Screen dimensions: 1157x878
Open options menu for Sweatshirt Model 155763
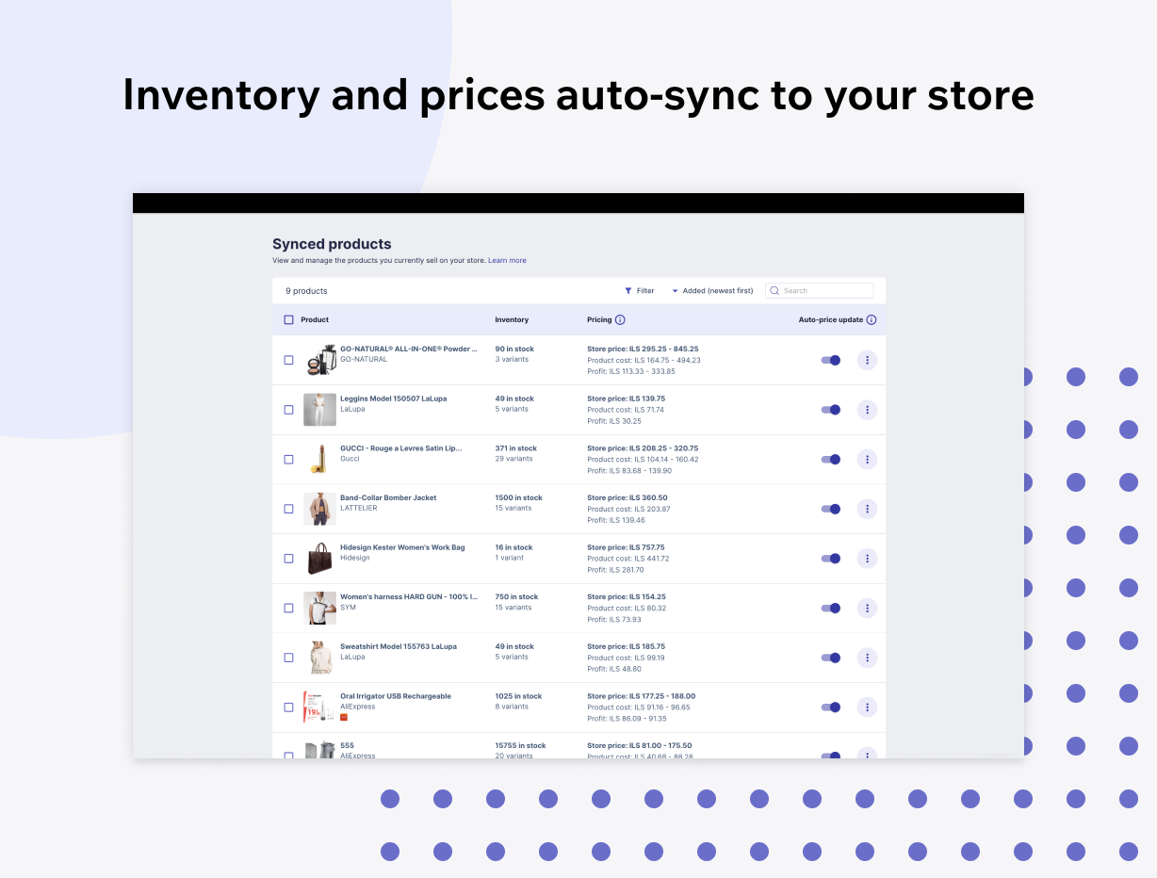pos(867,657)
